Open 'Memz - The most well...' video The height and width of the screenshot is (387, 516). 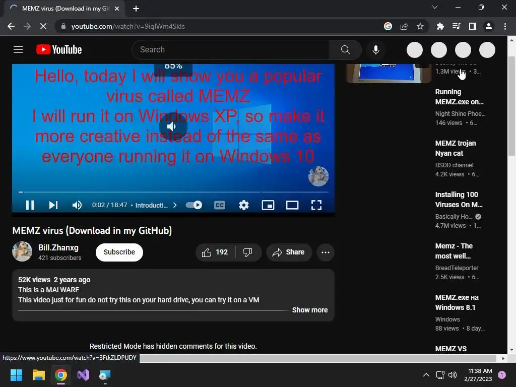tap(454, 251)
